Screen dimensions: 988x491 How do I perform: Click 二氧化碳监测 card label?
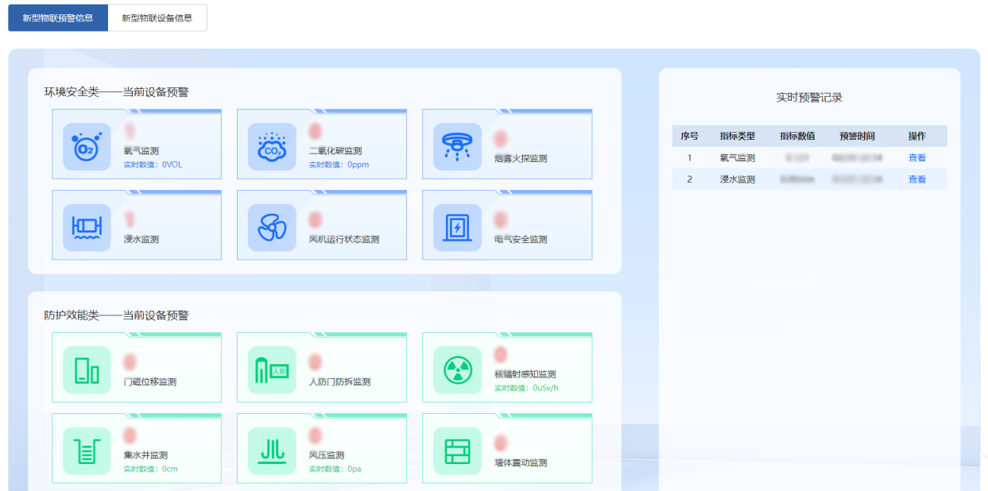tap(335, 151)
